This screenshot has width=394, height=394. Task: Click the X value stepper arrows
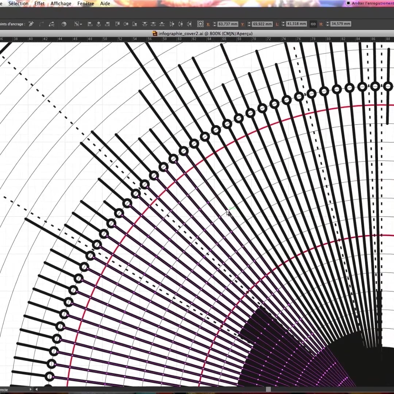[x=215, y=24]
